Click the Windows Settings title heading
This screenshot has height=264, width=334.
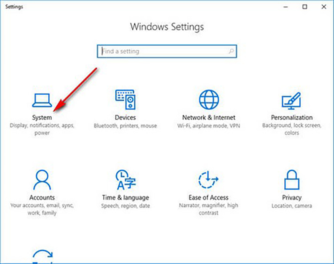pos(167,27)
